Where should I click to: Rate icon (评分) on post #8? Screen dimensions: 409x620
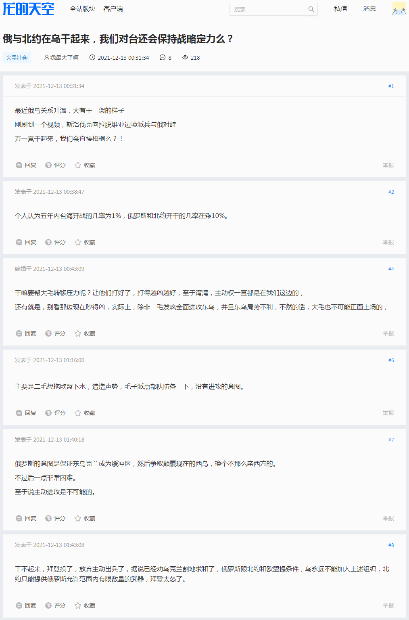[48, 605]
